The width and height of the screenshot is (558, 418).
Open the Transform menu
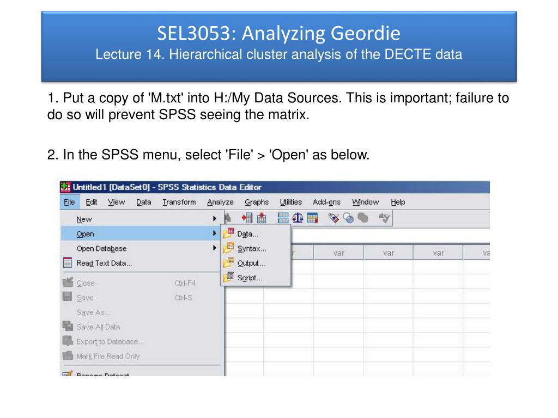point(179,202)
